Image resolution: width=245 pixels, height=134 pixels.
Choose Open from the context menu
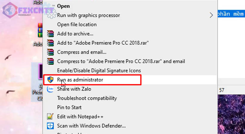coord(63,6)
